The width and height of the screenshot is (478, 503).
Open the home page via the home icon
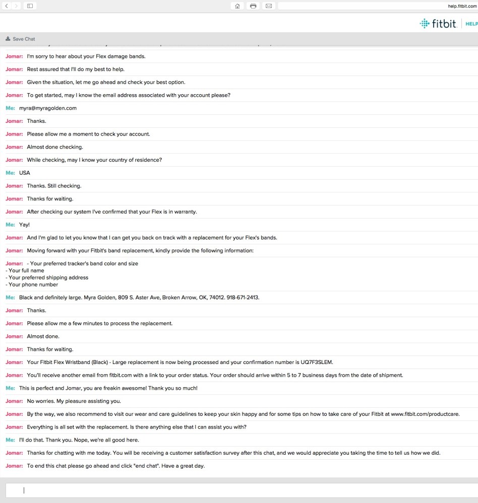237,6
